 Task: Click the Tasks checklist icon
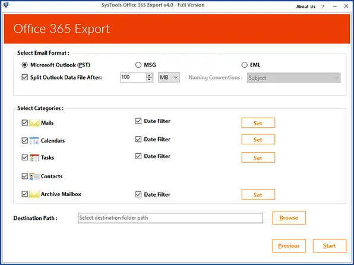click(x=34, y=157)
